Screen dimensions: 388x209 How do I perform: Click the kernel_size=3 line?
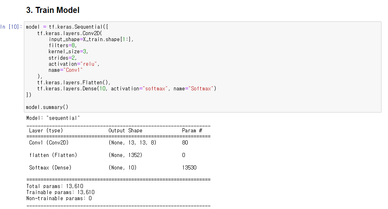68,52
